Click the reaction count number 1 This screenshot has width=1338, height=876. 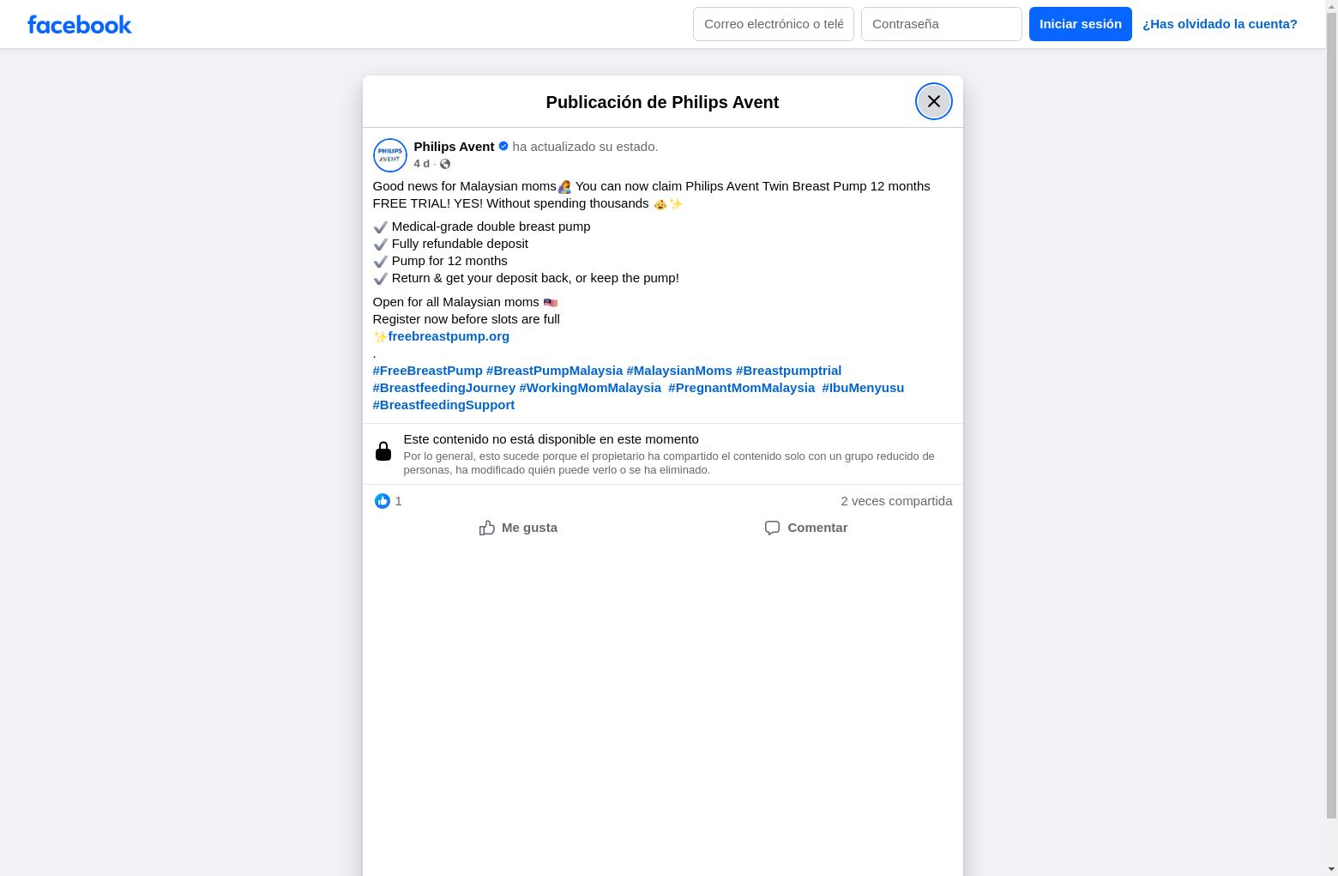point(398,501)
